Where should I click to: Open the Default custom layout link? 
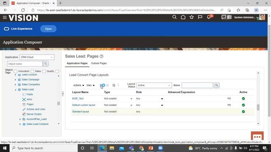[84, 105]
